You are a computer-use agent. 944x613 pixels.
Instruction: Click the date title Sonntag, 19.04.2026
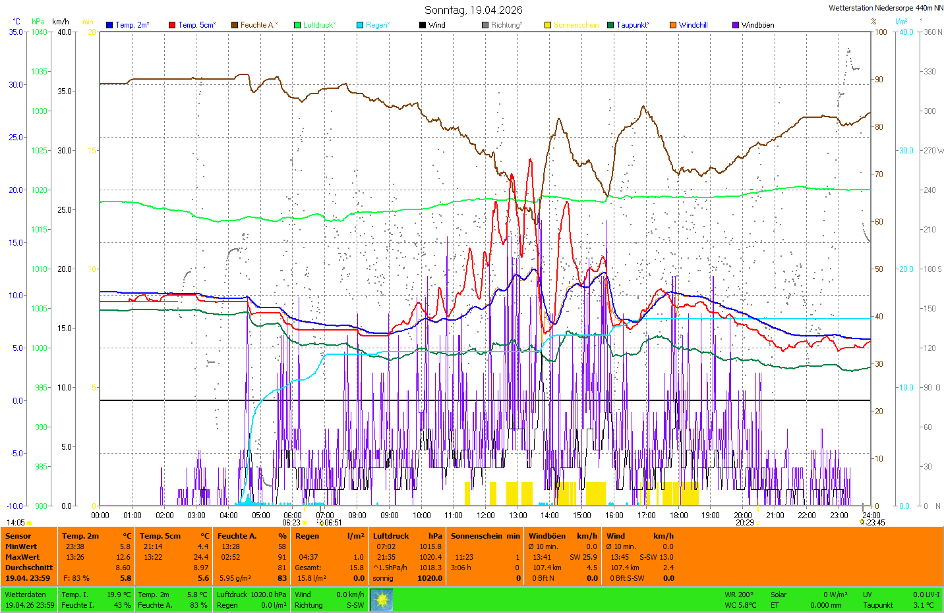click(473, 10)
